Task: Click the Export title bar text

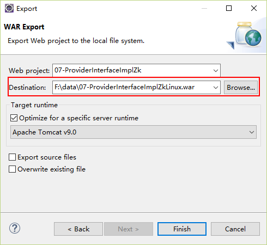Action: (27, 9)
